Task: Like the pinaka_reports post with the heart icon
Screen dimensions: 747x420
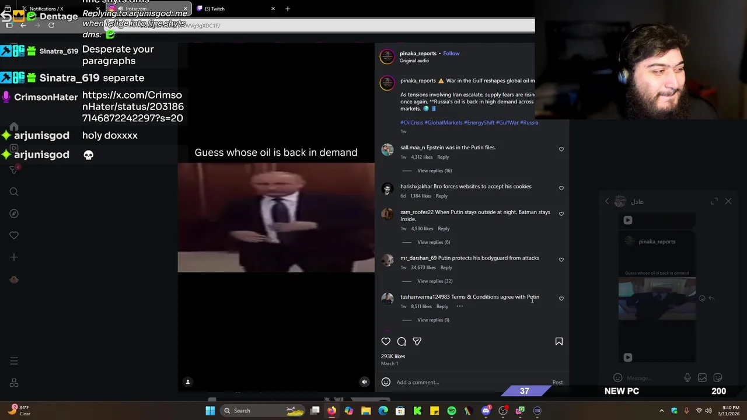Action: point(386,341)
